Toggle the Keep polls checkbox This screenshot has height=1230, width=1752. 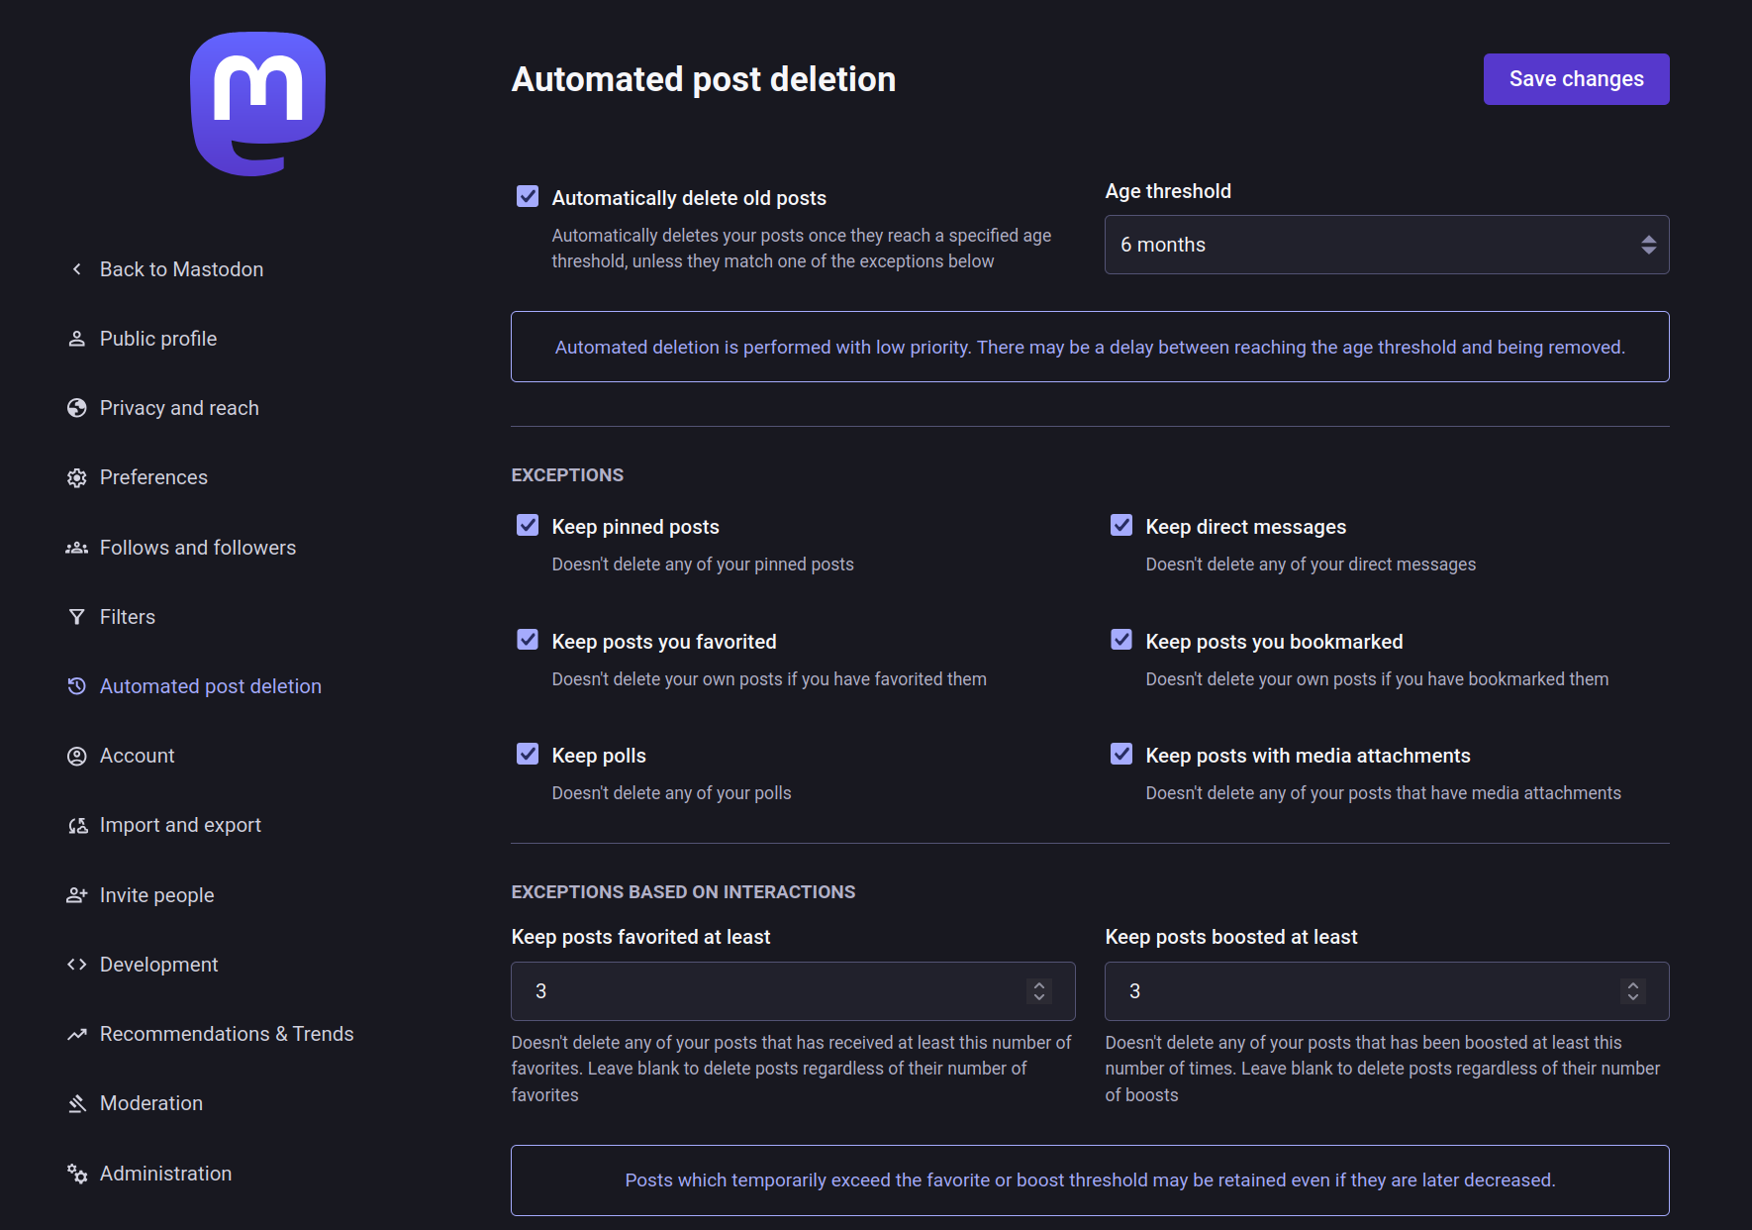click(x=528, y=754)
